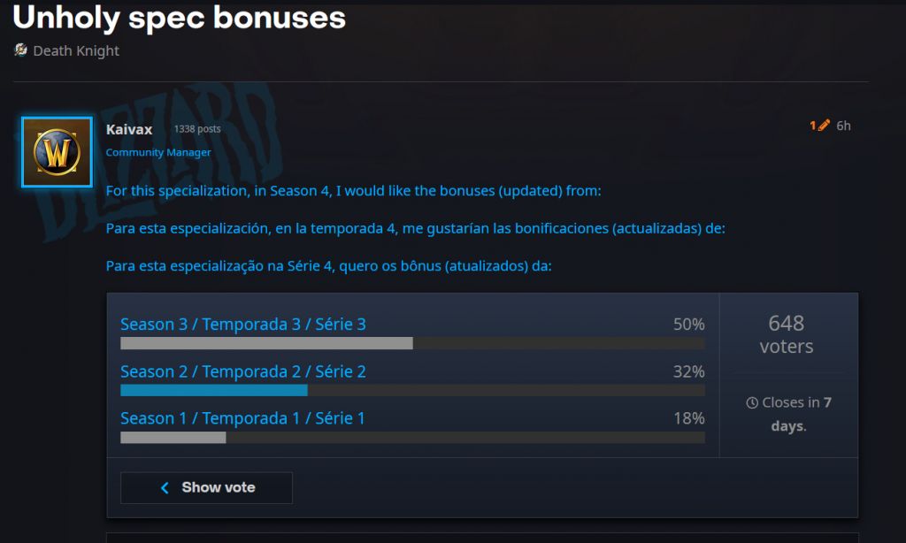Image resolution: width=906 pixels, height=543 pixels.
Task: Open the Death Knight category link
Action: click(76, 50)
